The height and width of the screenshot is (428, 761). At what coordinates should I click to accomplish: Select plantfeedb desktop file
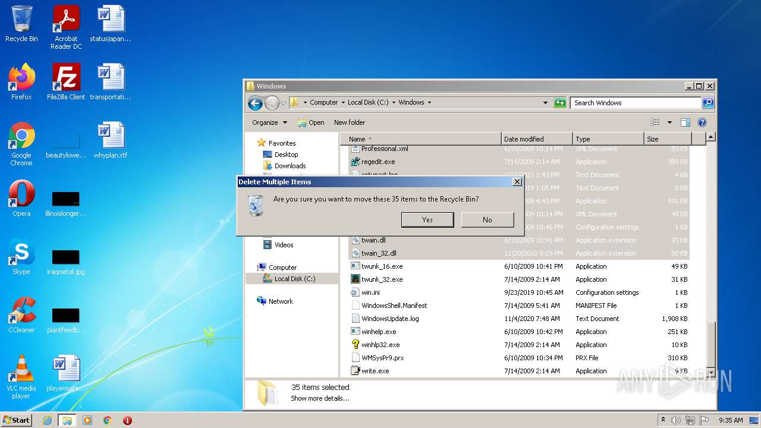coord(66,320)
